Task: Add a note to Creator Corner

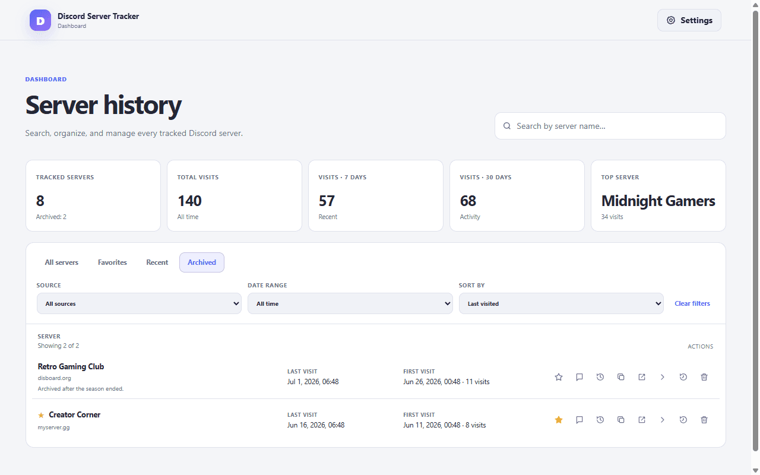Action: click(579, 420)
